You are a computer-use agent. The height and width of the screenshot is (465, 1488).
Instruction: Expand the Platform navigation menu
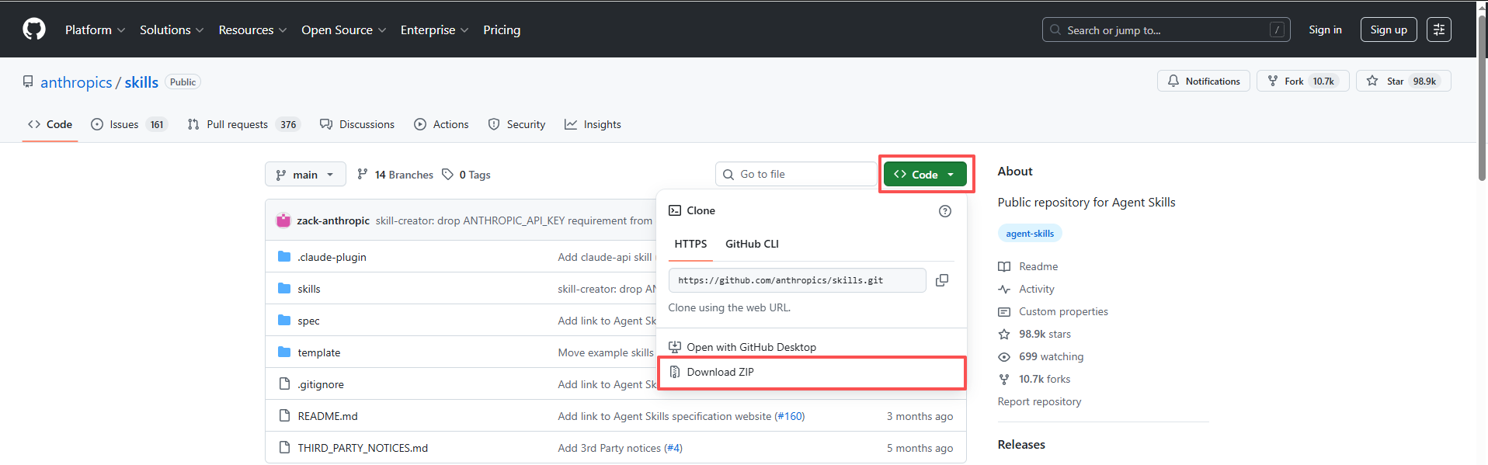click(95, 29)
